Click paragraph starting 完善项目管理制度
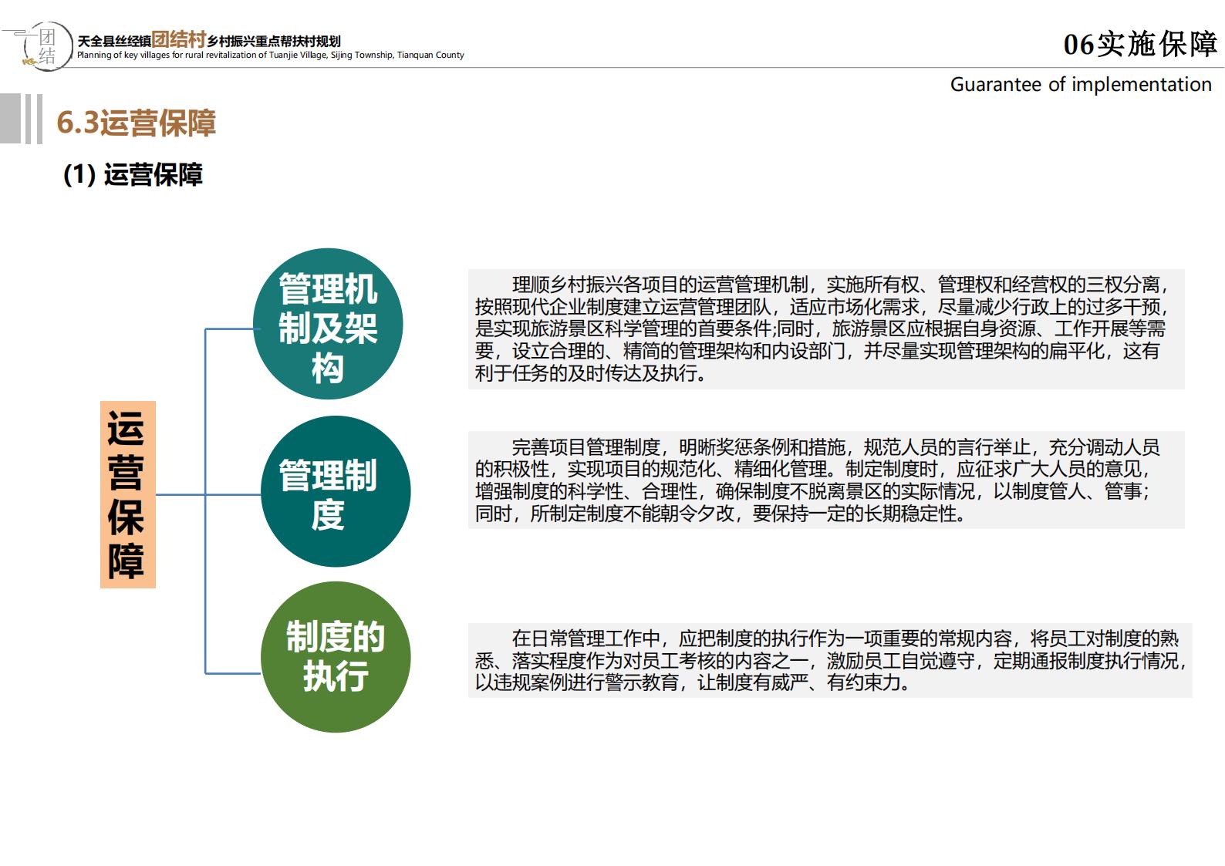Image resolution: width=1225 pixels, height=866 pixels. pyautogui.click(x=826, y=480)
